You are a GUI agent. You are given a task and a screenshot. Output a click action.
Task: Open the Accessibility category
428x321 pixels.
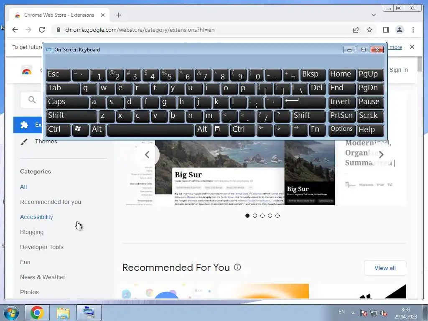[37, 217]
